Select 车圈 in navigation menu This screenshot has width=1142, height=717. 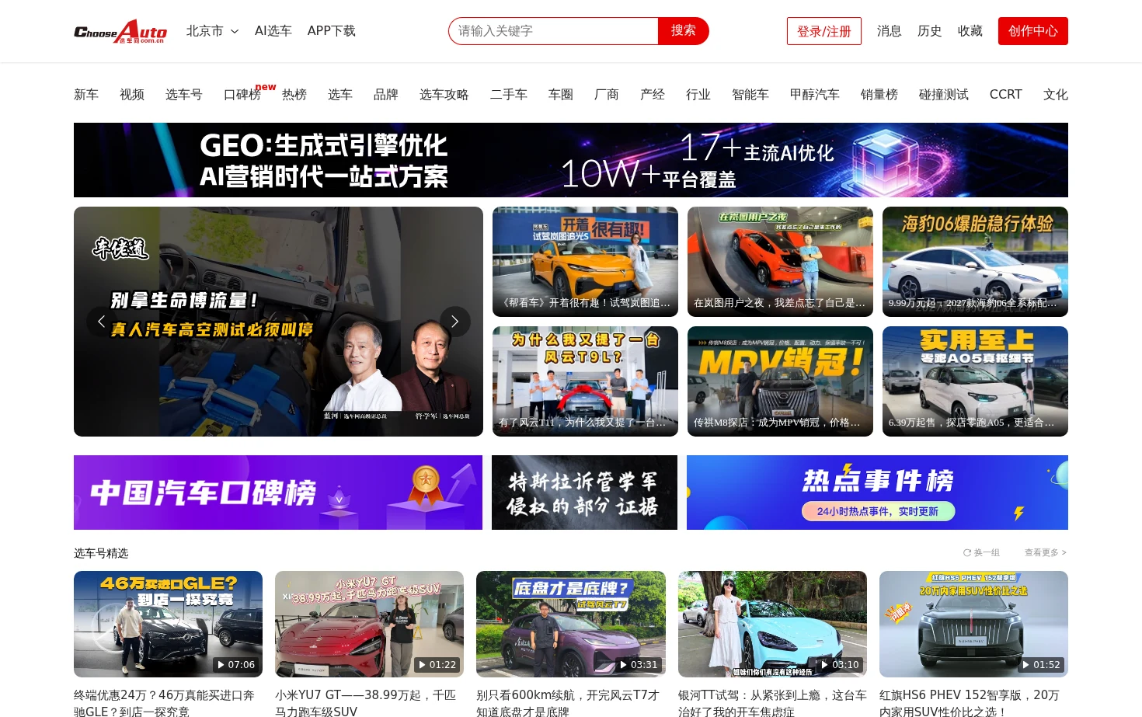[561, 95]
